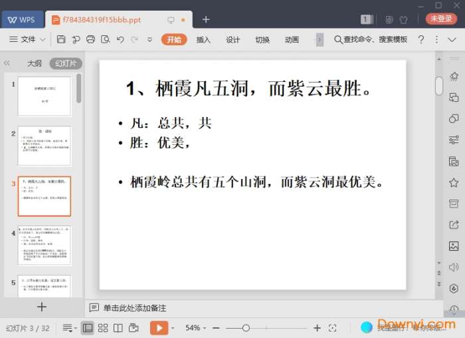
Task: Switch to slide sorter view icon
Action: [x=103, y=328]
